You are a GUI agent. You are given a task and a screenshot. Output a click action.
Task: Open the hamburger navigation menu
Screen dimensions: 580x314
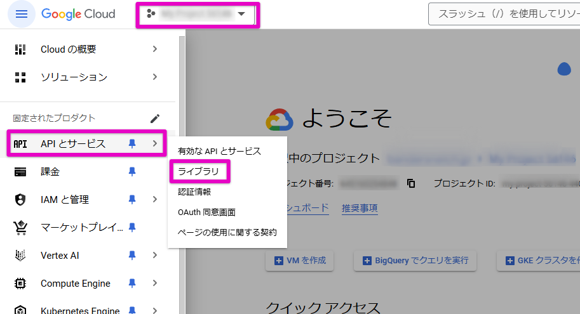click(x=22, y=14)
